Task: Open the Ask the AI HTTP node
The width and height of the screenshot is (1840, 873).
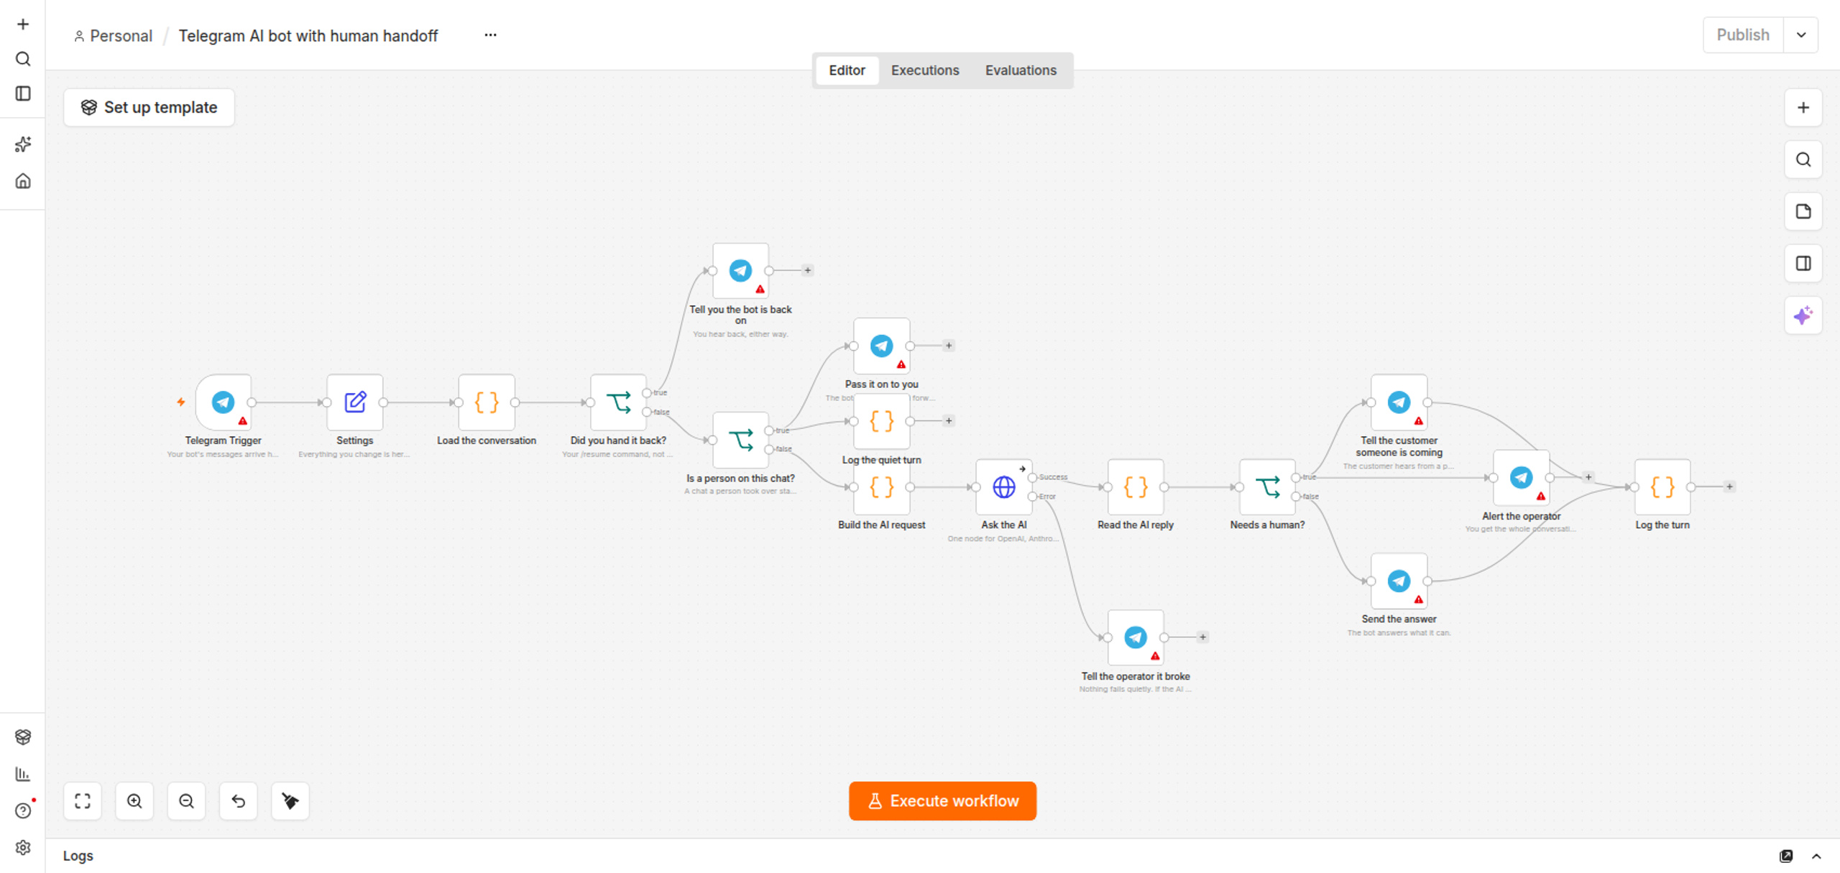Action: pos(1004,487)
